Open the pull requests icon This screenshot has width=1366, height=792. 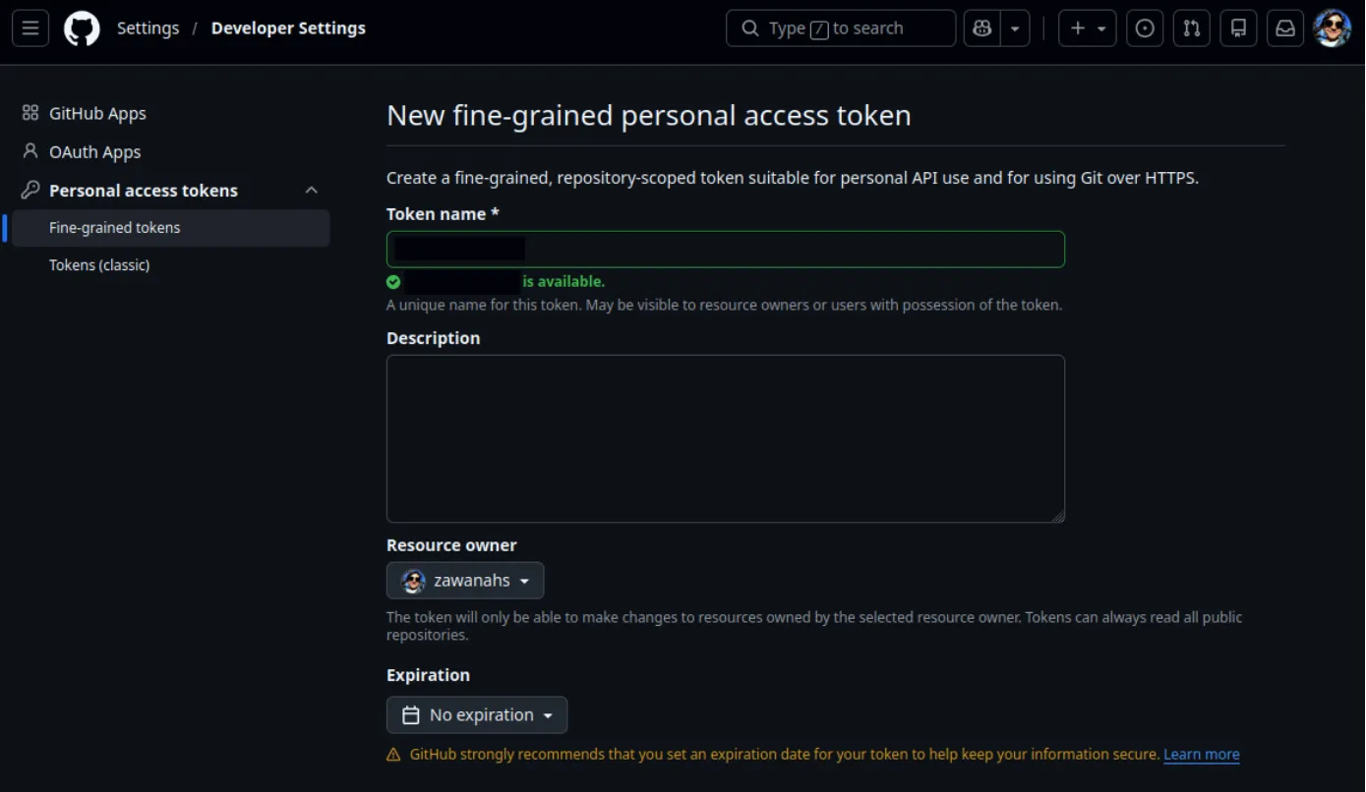tap(1192, 28)
